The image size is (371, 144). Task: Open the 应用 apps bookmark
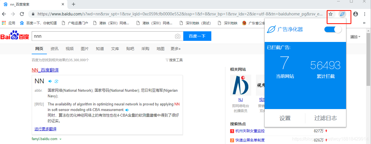point(9,23)
